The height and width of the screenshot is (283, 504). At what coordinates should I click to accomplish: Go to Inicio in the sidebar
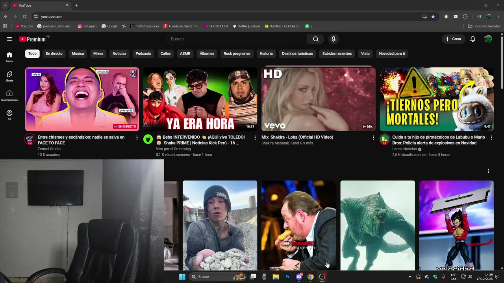[9, 57]
